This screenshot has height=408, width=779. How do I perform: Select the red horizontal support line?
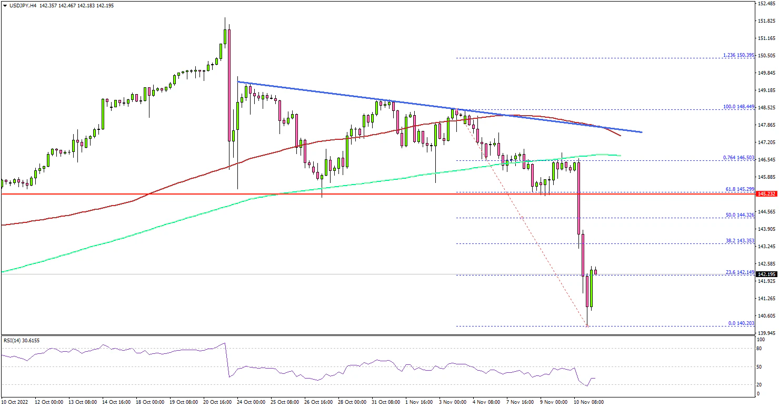(x=158, y=194)
